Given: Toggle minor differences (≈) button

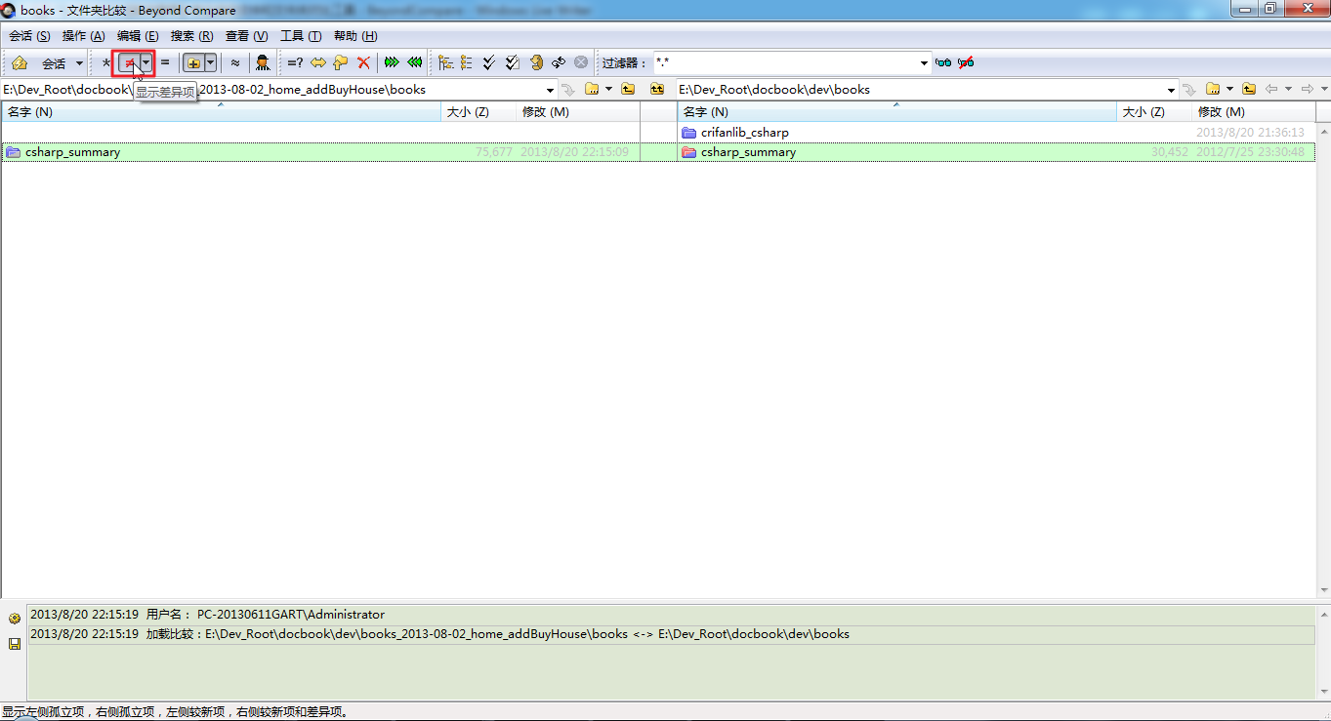Looking at the screenshot, I should tap(234, 63).
